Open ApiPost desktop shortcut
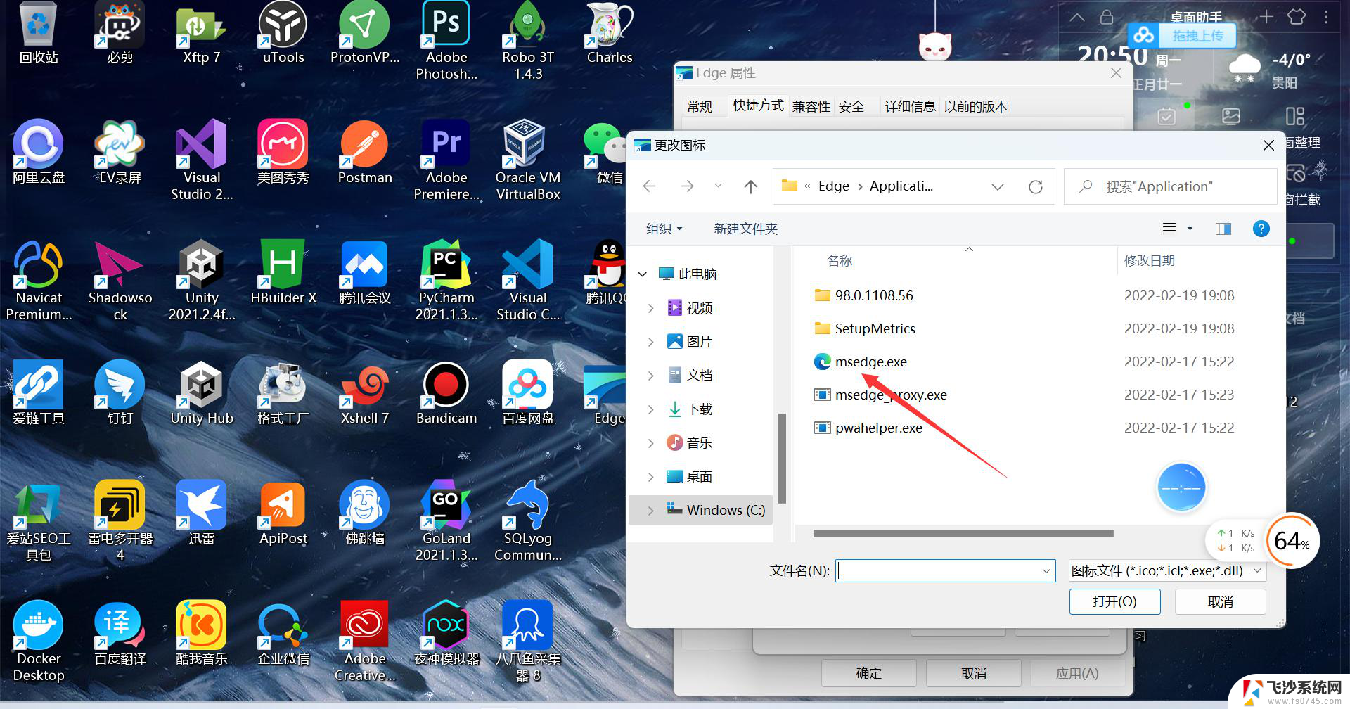Screen dimensions: 1350x709 click(x=283, y=513)
